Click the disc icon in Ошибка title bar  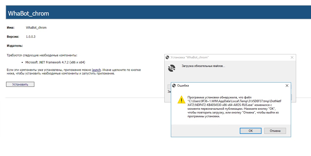pos(174,86)
